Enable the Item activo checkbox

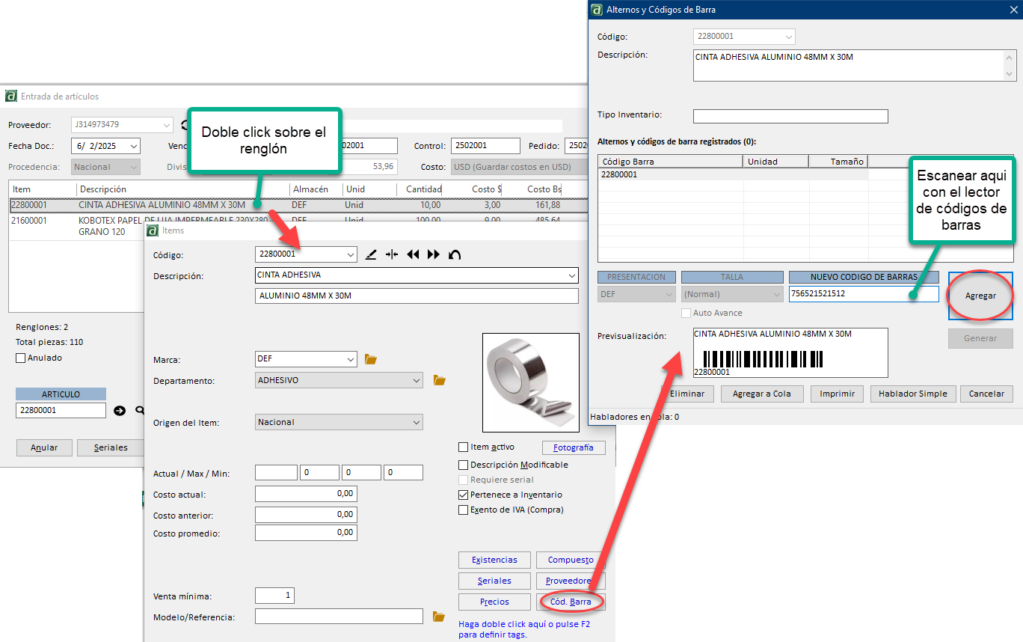pyautogui.click(x=464, y=447)
